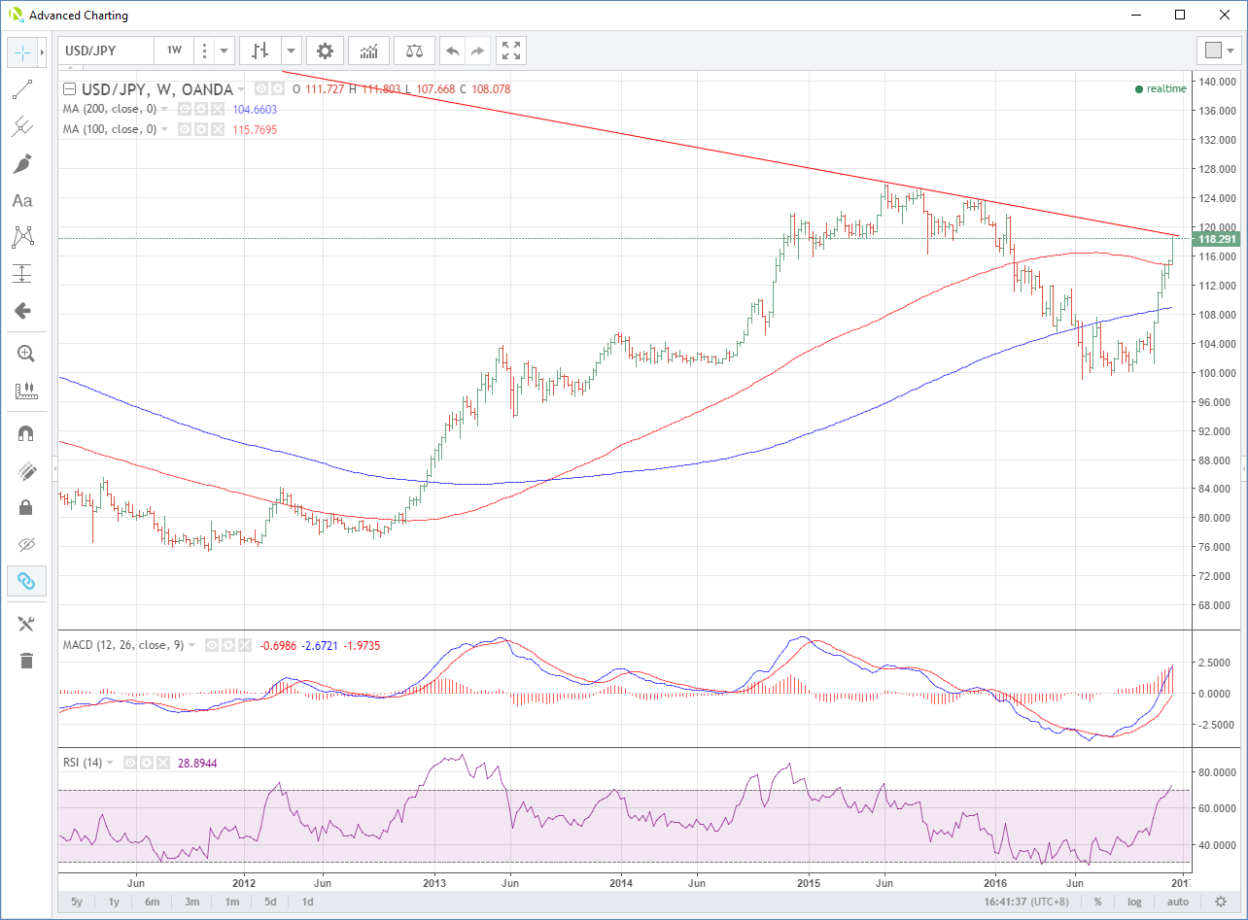1248x920 pixels.
Task: Click the trash remove drawings icon
Action: click(25, 661)
